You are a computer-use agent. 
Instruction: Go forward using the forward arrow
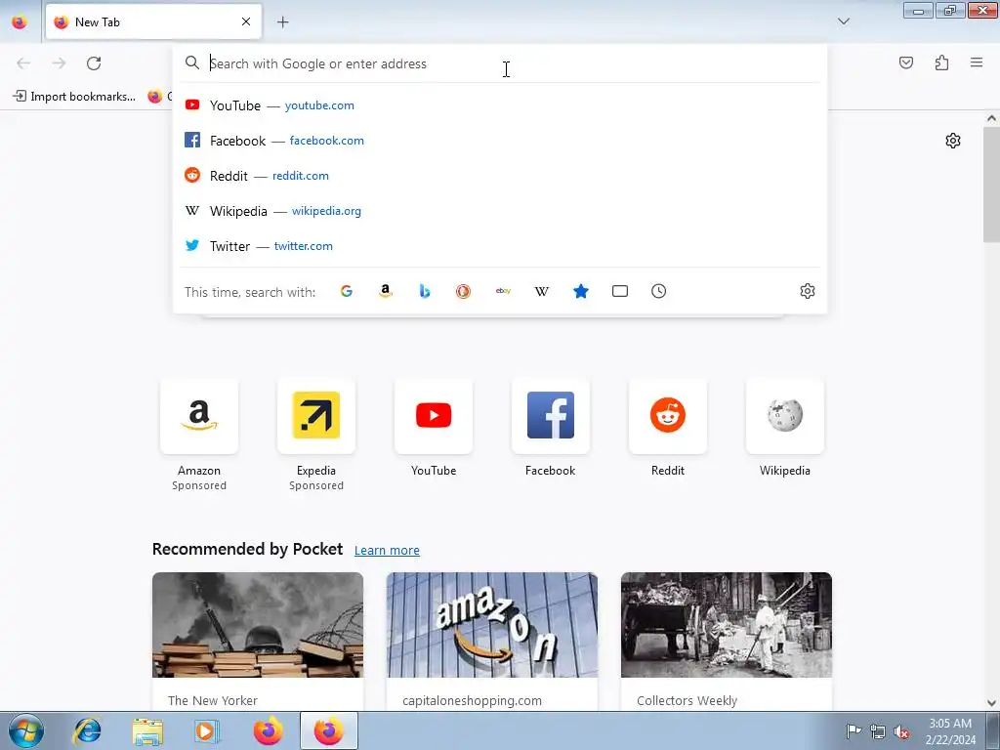[59, 63]
